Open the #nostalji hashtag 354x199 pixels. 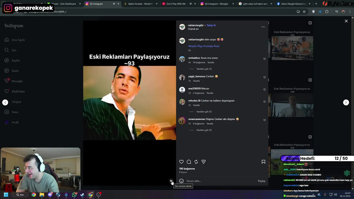(208, 46)
